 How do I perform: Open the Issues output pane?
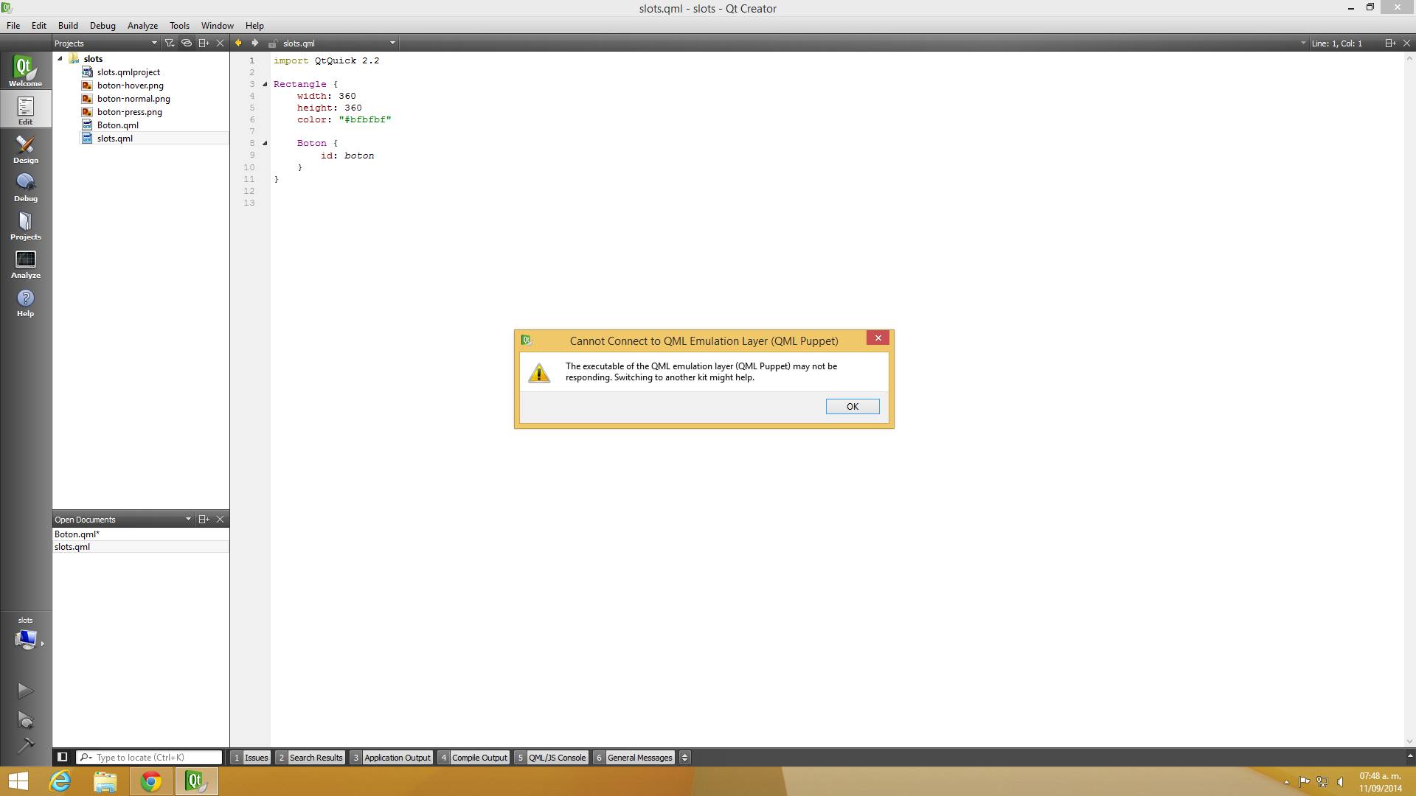(250, 757)
